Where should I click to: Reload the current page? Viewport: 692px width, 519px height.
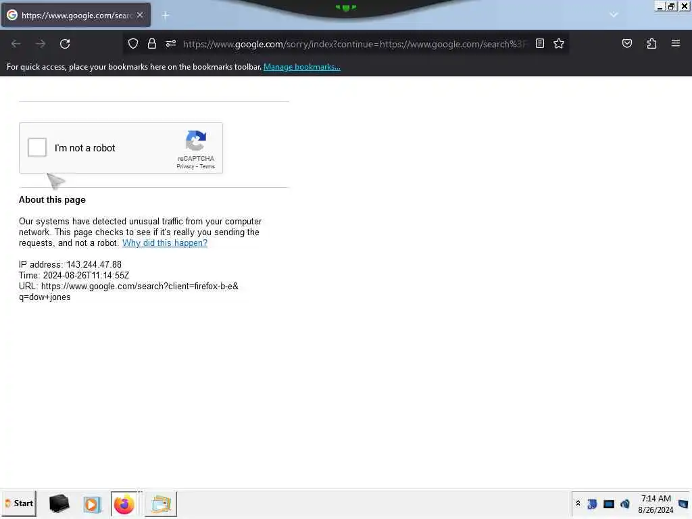click(x=65, y=44)
